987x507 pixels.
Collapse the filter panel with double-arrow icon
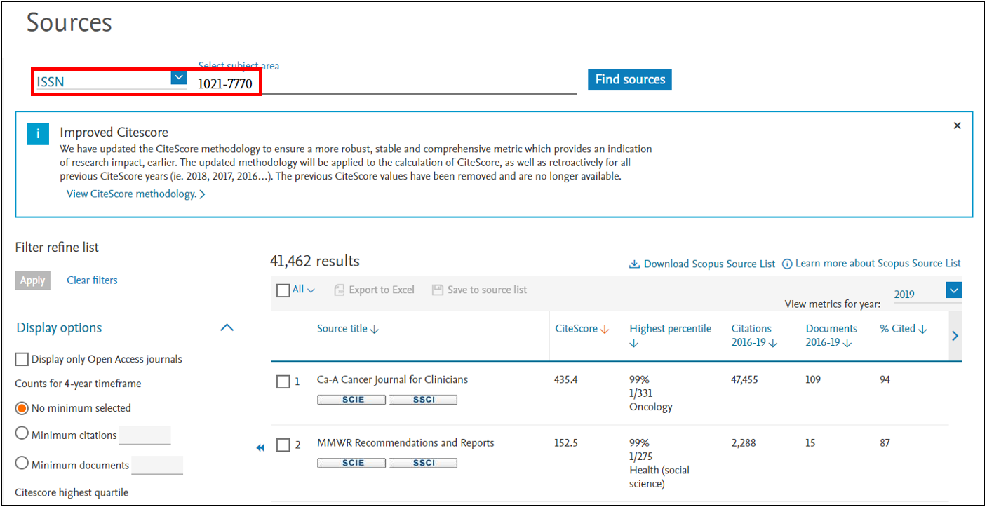coord(260,447)
